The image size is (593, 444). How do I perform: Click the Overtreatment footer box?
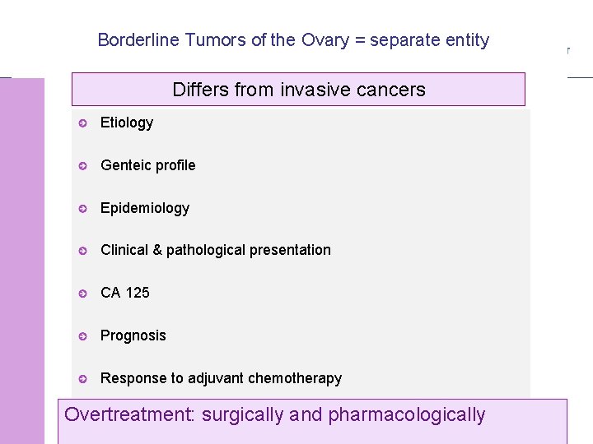[312, 421]
